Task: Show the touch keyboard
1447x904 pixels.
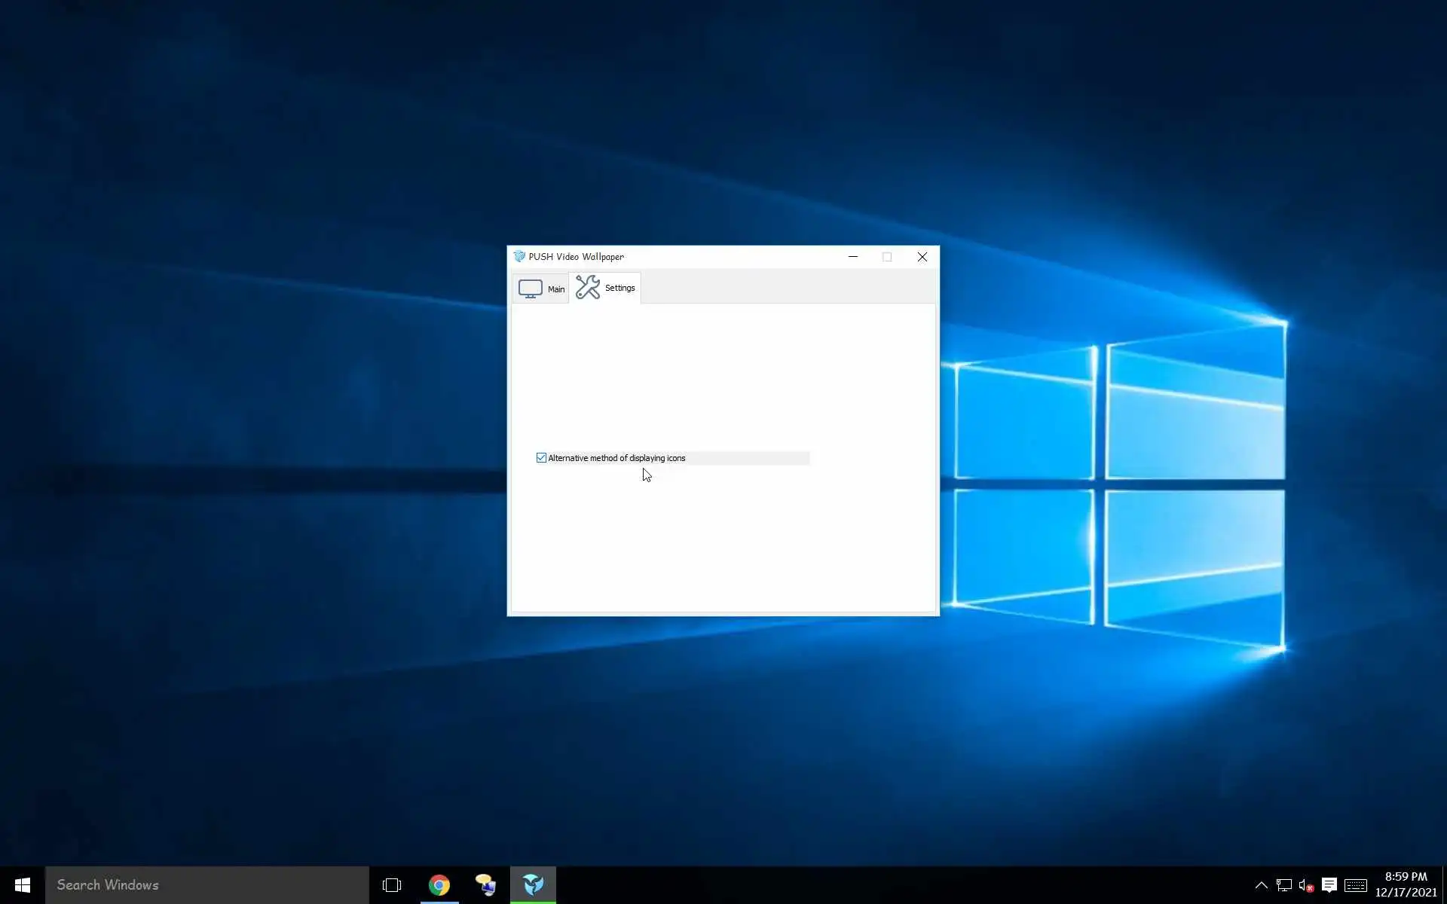Action: 1355,885
